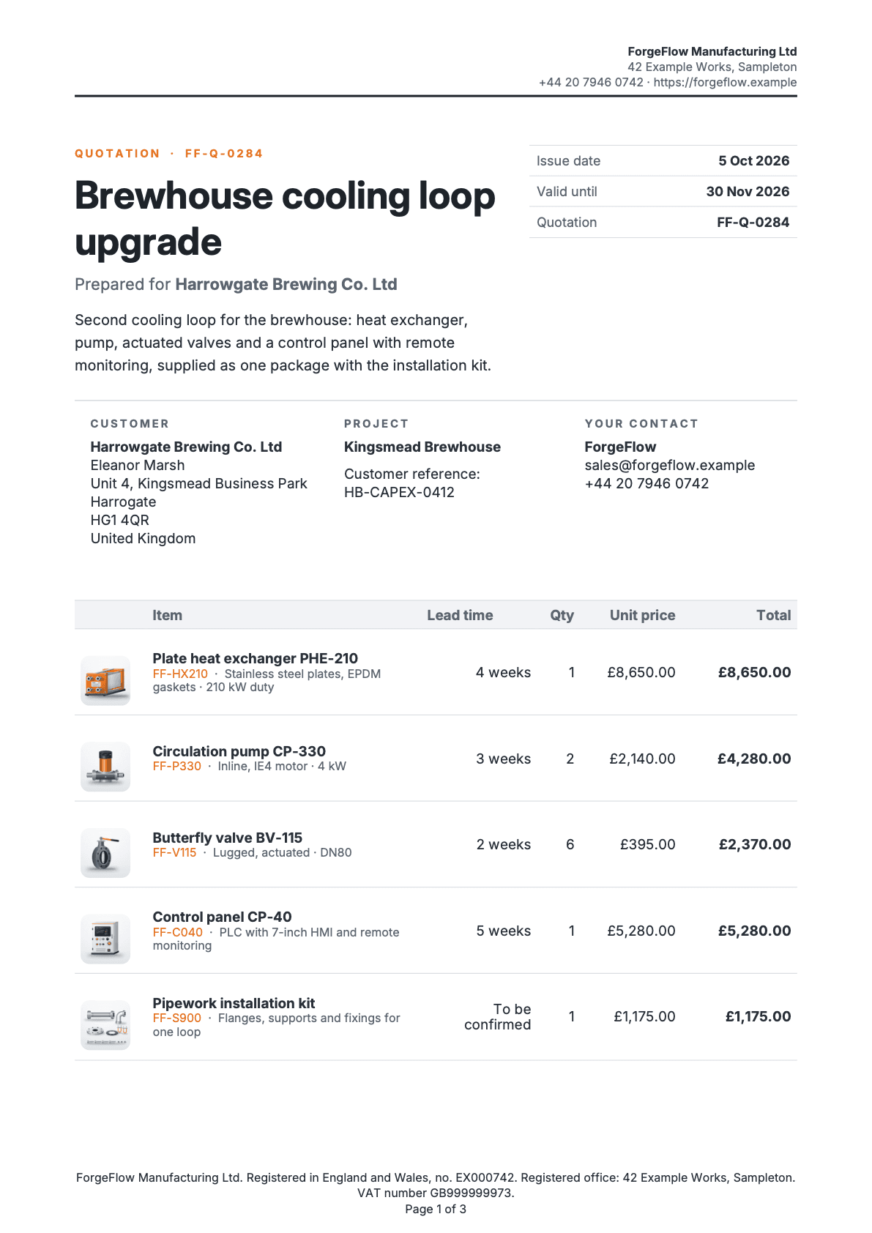Click the circulation pump product thumbnail
The height and width of the screenshot is (1233, 872).
point(105,767)
